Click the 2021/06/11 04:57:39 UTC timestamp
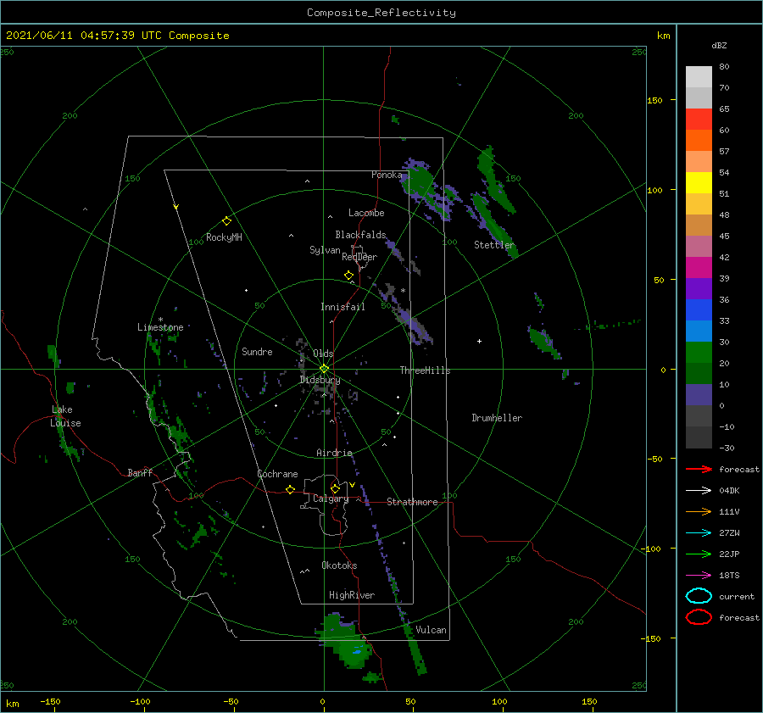The width and height of the screenshot is (763, 713). pos(84,36)
